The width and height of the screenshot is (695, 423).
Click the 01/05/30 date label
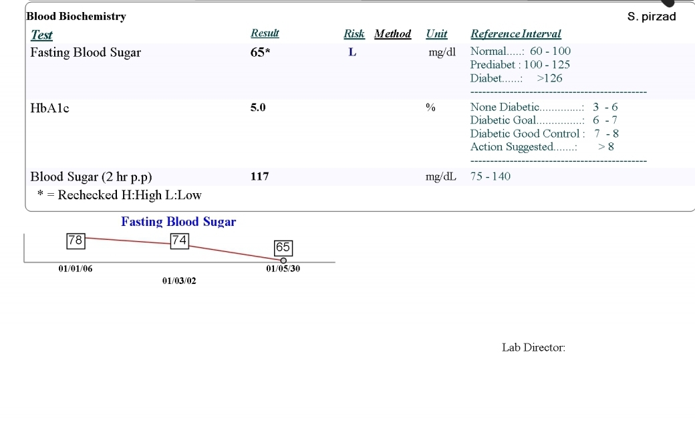pos(283,269)
